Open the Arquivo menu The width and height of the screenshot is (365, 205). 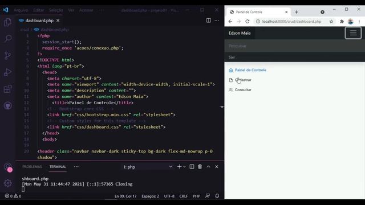(x=21, y=10)
